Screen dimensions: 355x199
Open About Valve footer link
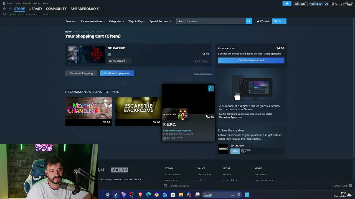(x=204, y=174)
